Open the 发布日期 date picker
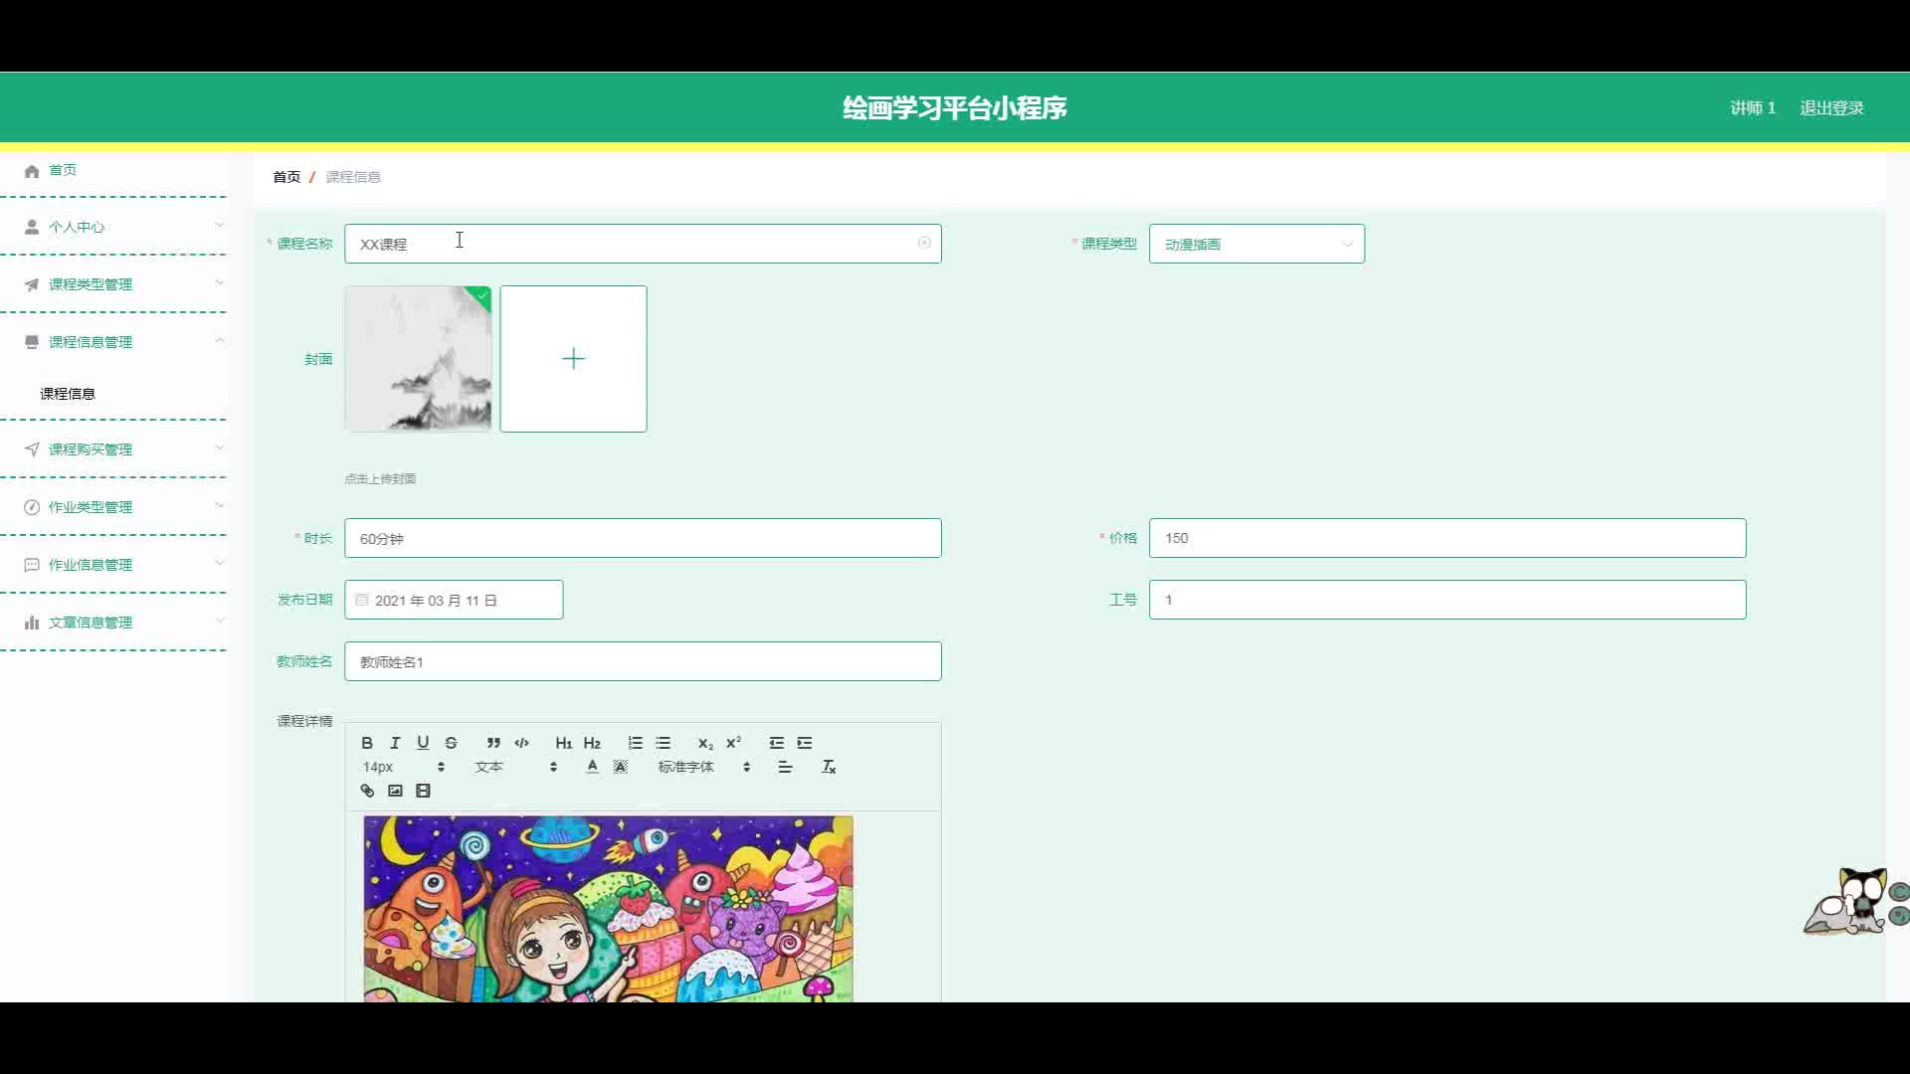 454,600
